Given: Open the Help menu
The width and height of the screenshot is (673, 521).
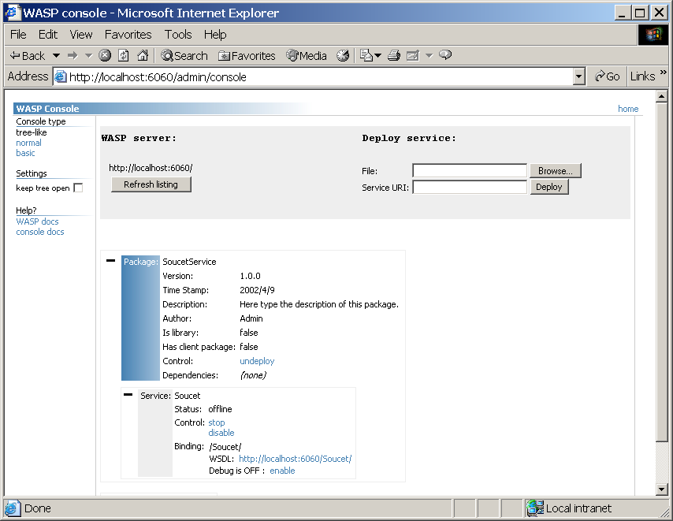Looking at the screenshot, I should point(215,35).
